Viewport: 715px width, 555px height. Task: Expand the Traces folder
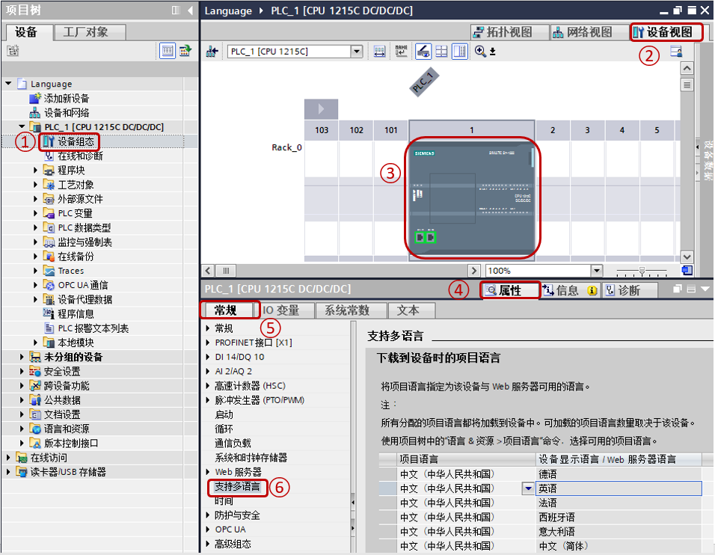(x=36, y=271)
